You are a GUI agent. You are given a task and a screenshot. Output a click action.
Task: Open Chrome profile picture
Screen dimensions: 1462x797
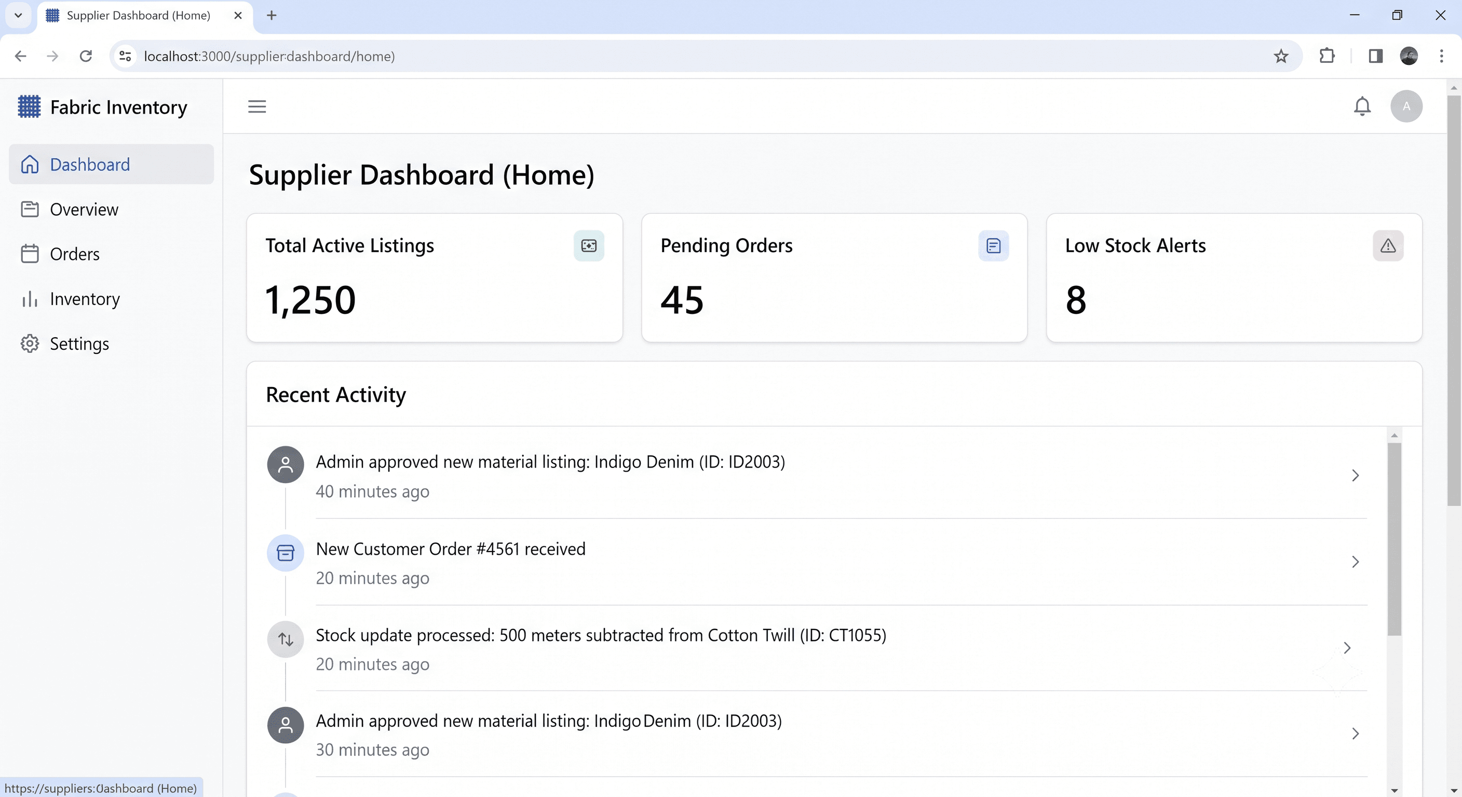1409,56
